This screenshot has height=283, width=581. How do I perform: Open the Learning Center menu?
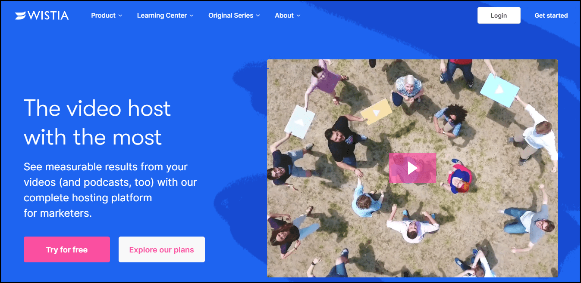[x=165, y=15]
